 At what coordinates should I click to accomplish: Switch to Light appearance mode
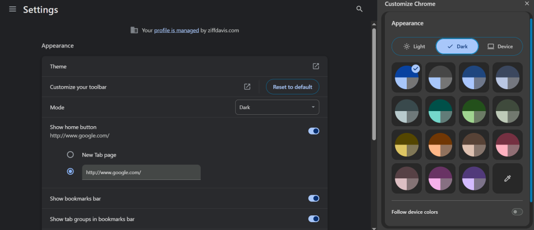pyautogui.click(x=414, y=46)
